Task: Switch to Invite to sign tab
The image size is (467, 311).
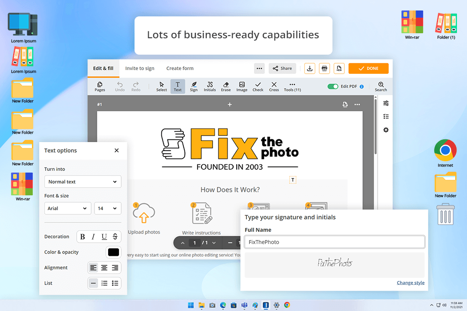Action: tap(140, 68)
